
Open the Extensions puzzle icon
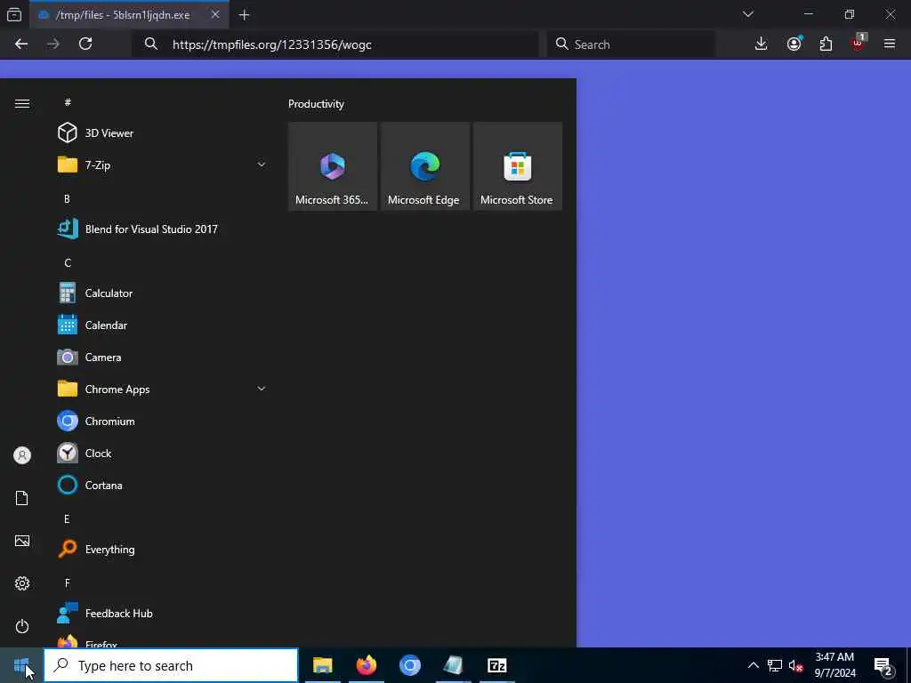click(x=826, y=44)
